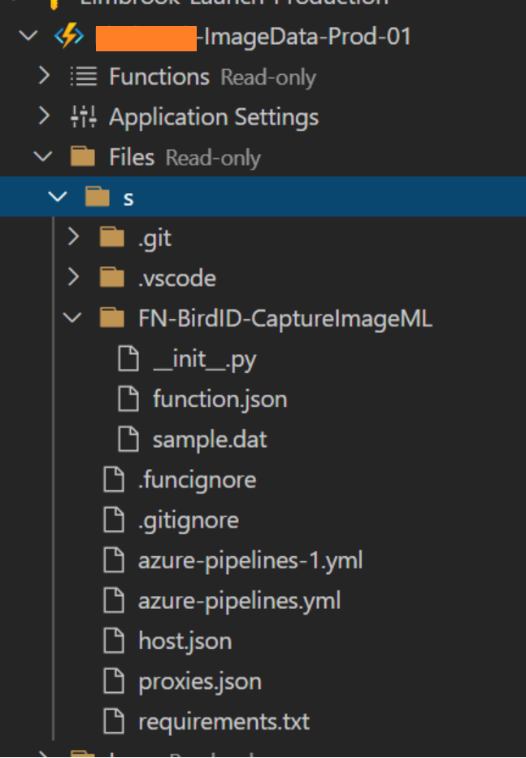The image size is (526, 758).
Task: Click the Azure Function App lightning icon
Action: coord(68,37)
